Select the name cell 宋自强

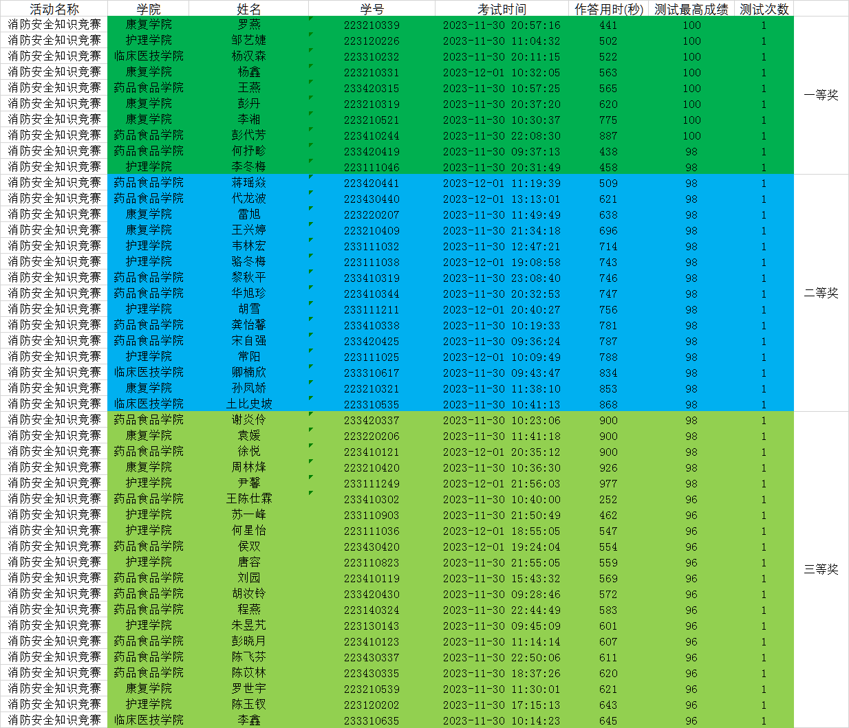(248, 341)
